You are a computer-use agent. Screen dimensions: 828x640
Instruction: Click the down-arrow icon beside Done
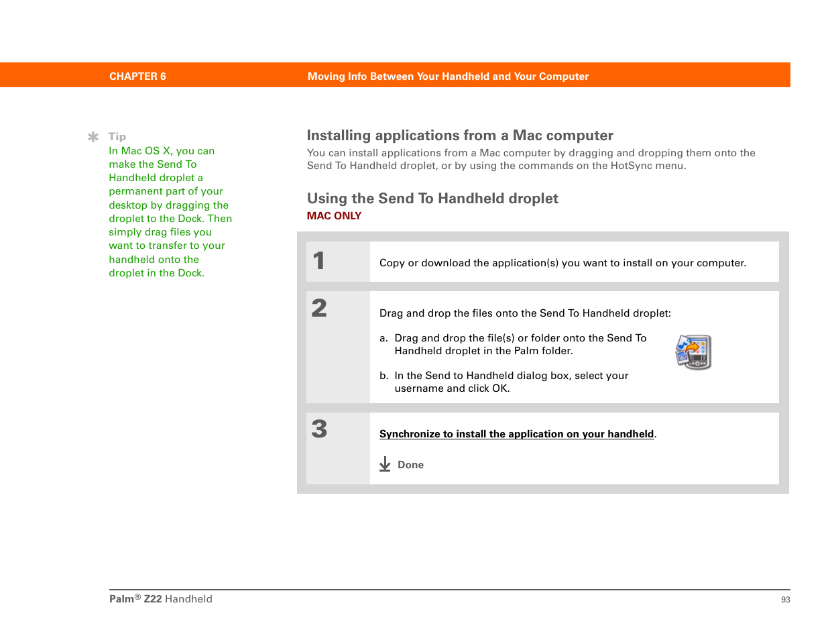(385, 464)
